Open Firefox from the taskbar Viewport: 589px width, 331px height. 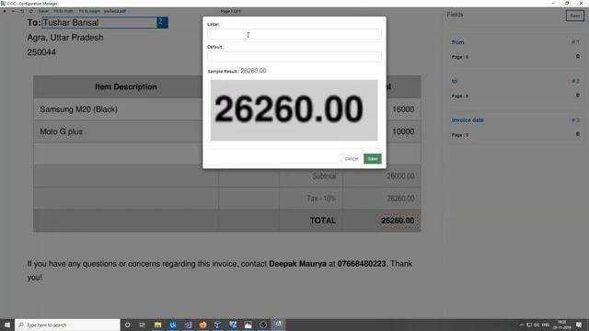tap(202, 325)
